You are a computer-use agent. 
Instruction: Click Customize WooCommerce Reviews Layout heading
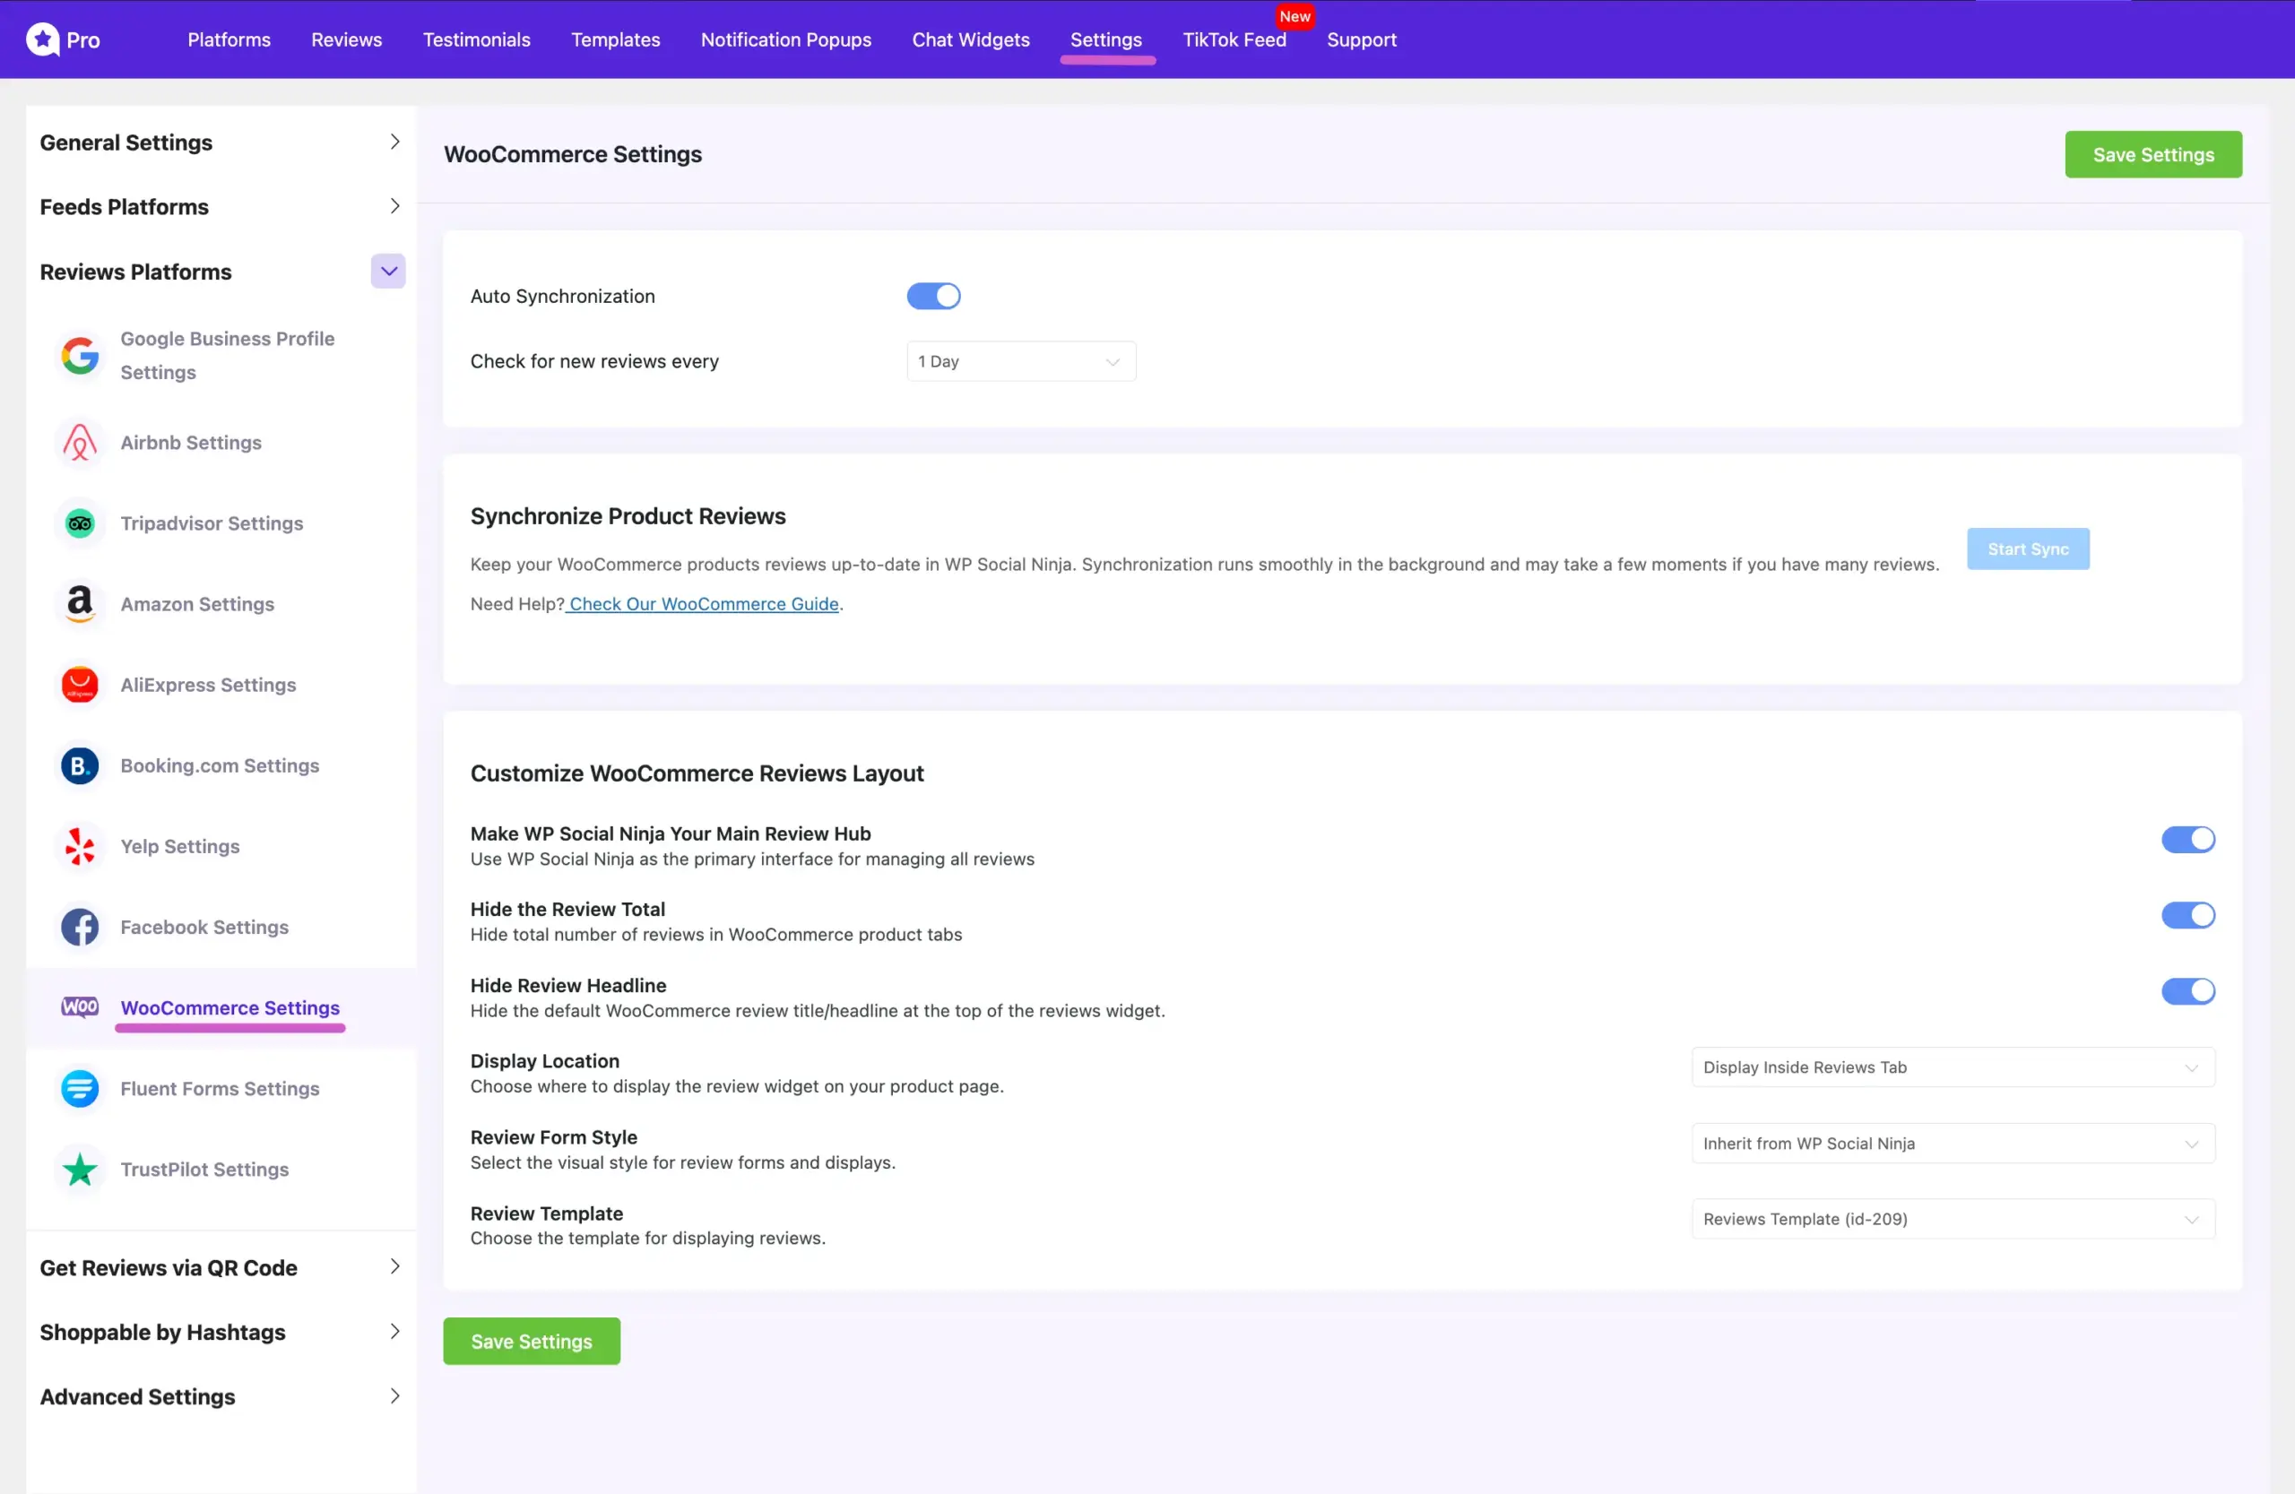tap(697, 774)
